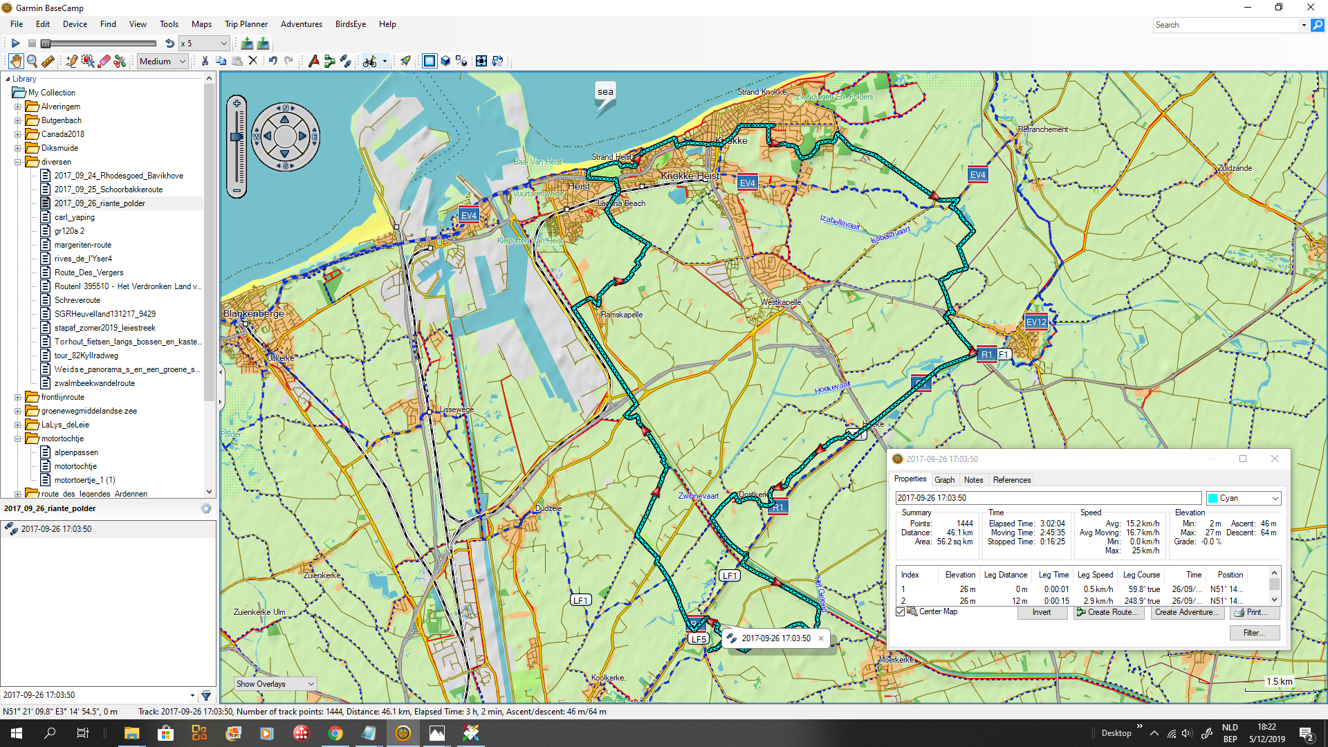1328x747 pixels.
Task: Open Show Overlays dropdown
Action: pyautogui.click(x=275, y=684)
